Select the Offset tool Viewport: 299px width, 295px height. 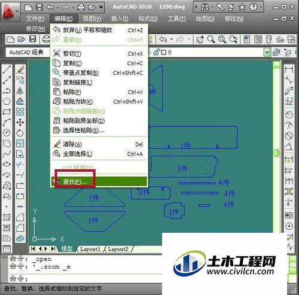20,101
